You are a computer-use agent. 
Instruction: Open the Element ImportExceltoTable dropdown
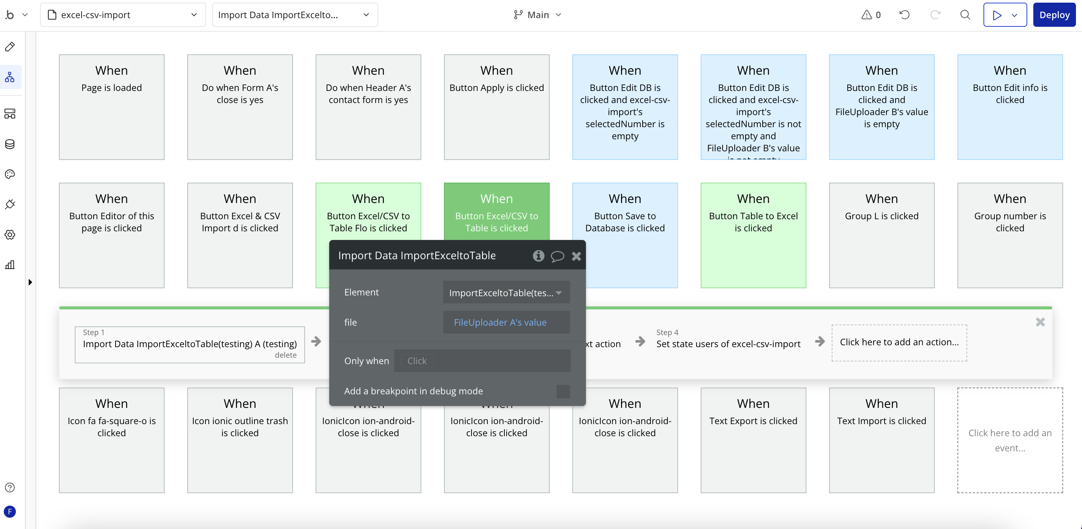pos(506,293)
